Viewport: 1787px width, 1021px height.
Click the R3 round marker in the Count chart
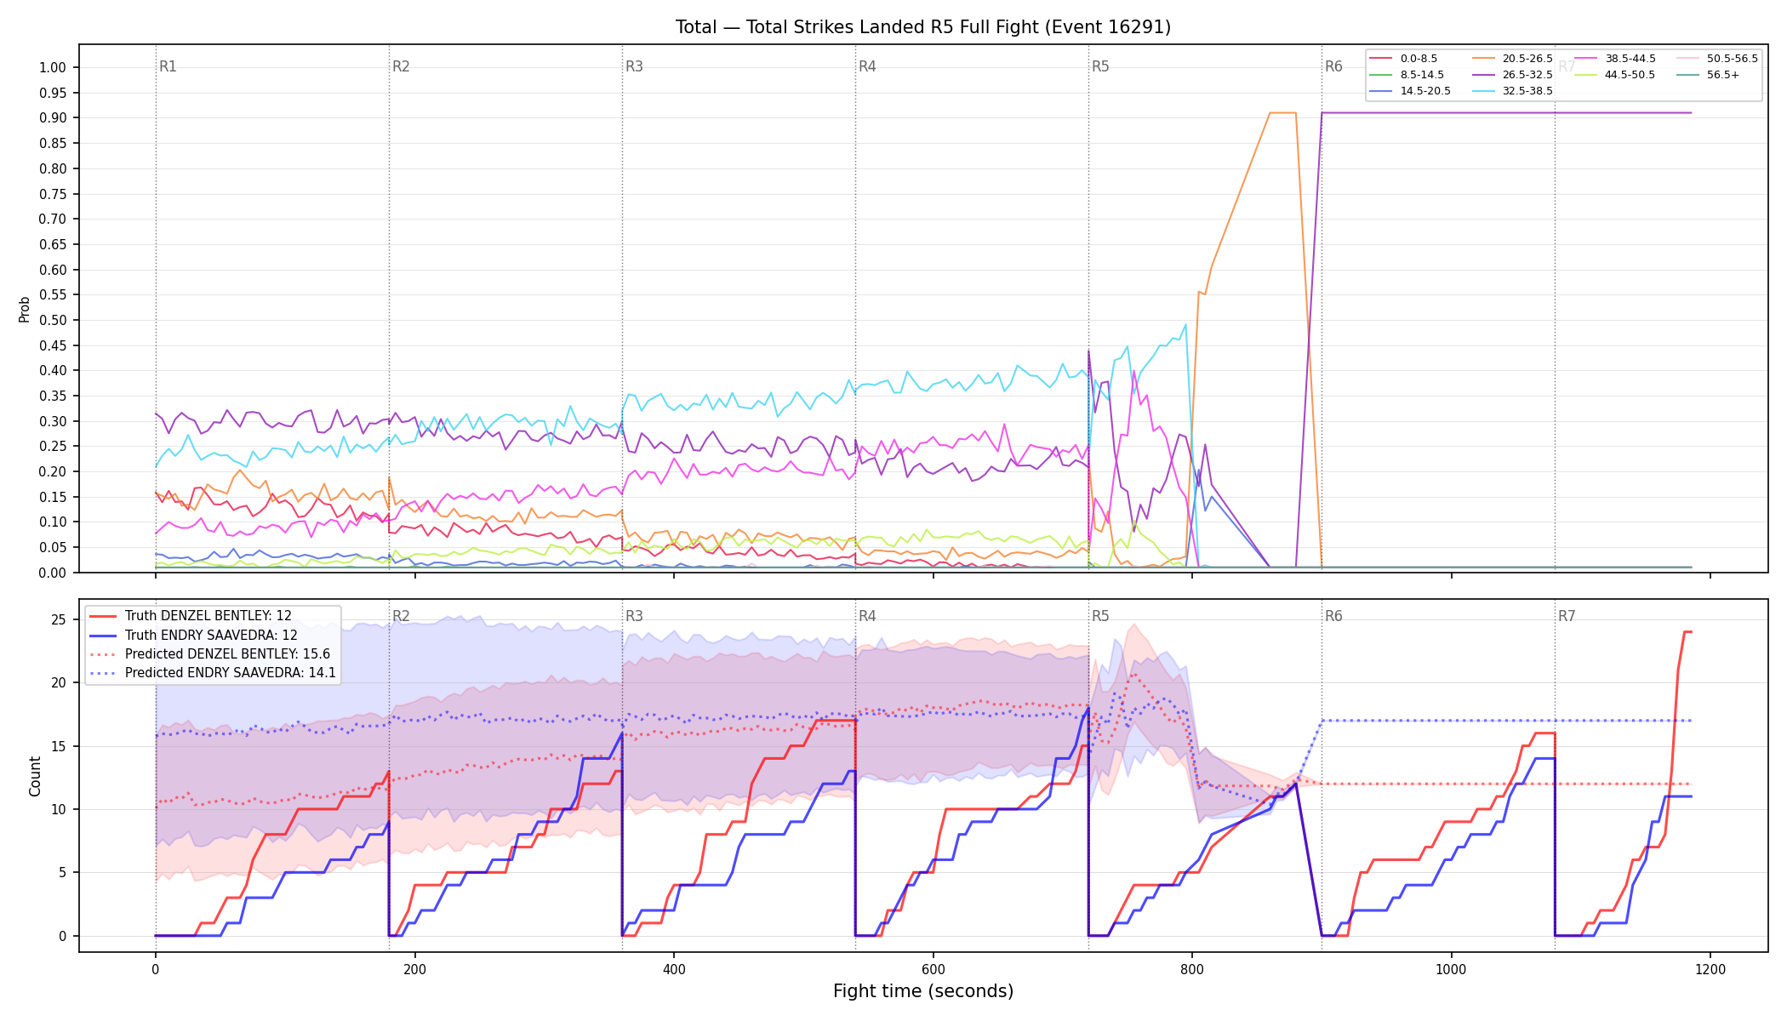click(x=634, y=616)
